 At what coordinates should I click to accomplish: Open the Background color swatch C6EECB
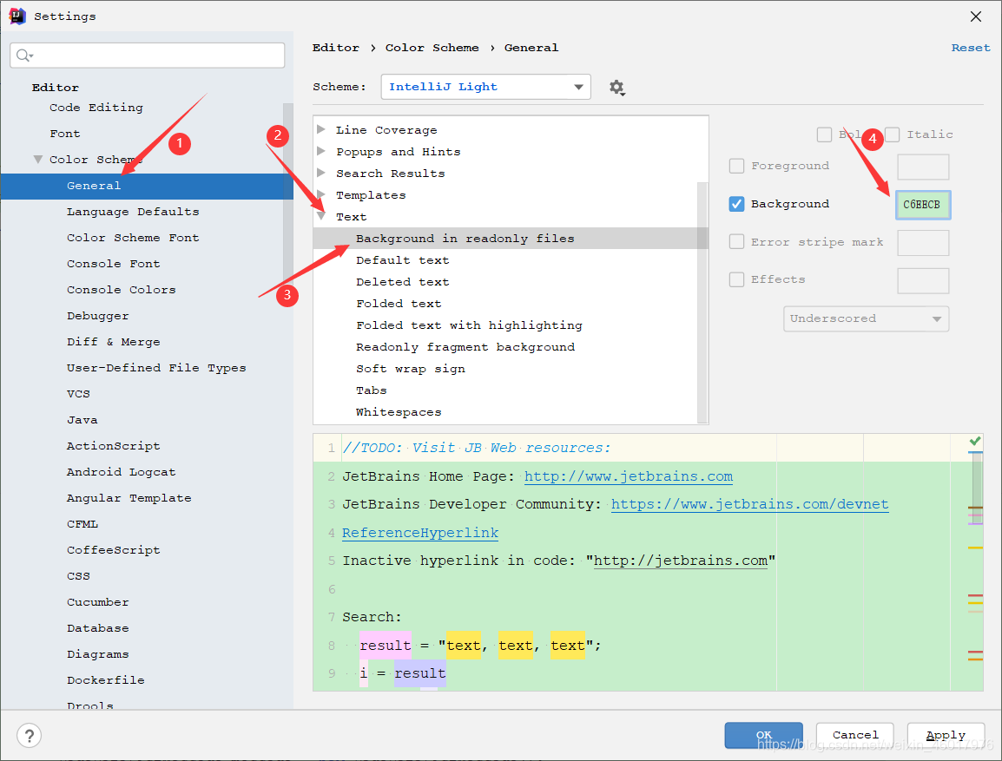[x=923, y=205]
